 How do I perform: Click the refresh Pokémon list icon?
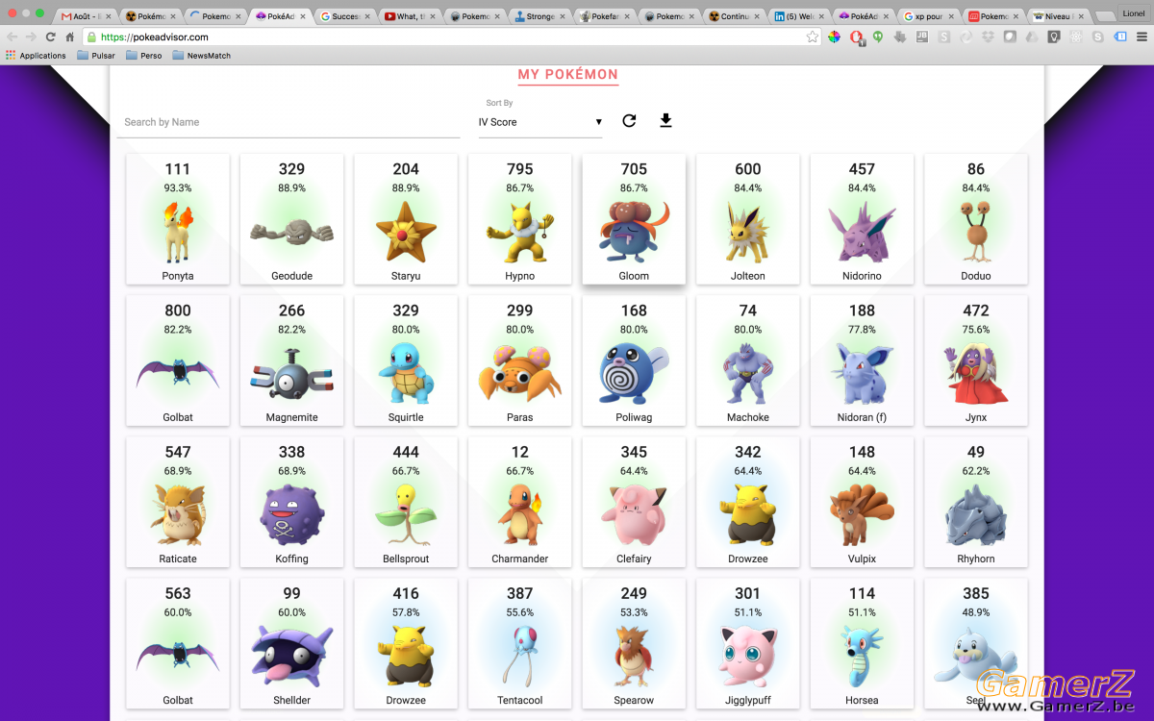point(629,120)
